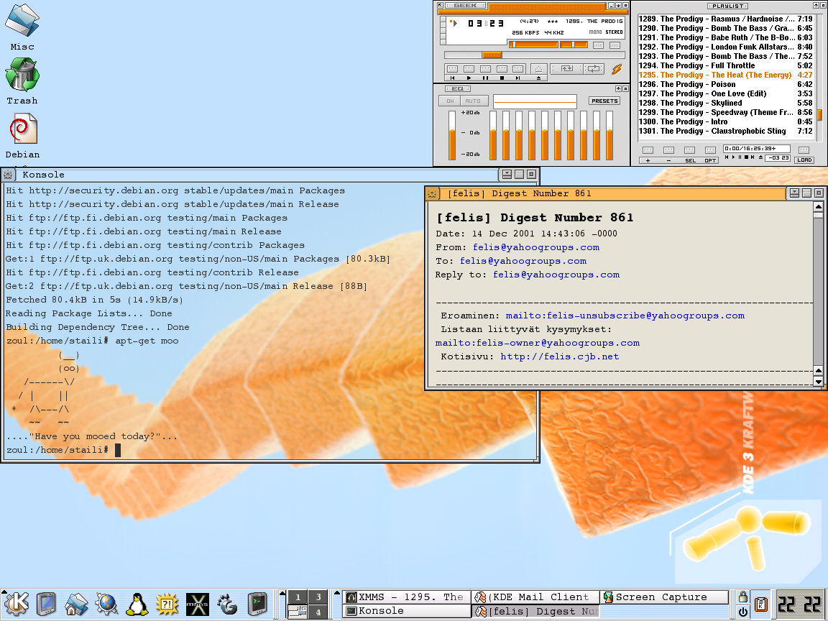This screenshot has width=828, height=621.
Task: Adjust the XMMS volume slider
Action: [533, 45]
